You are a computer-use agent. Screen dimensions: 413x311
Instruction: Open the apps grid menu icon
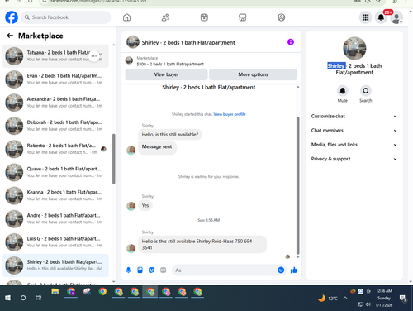(x=365, y=17)
